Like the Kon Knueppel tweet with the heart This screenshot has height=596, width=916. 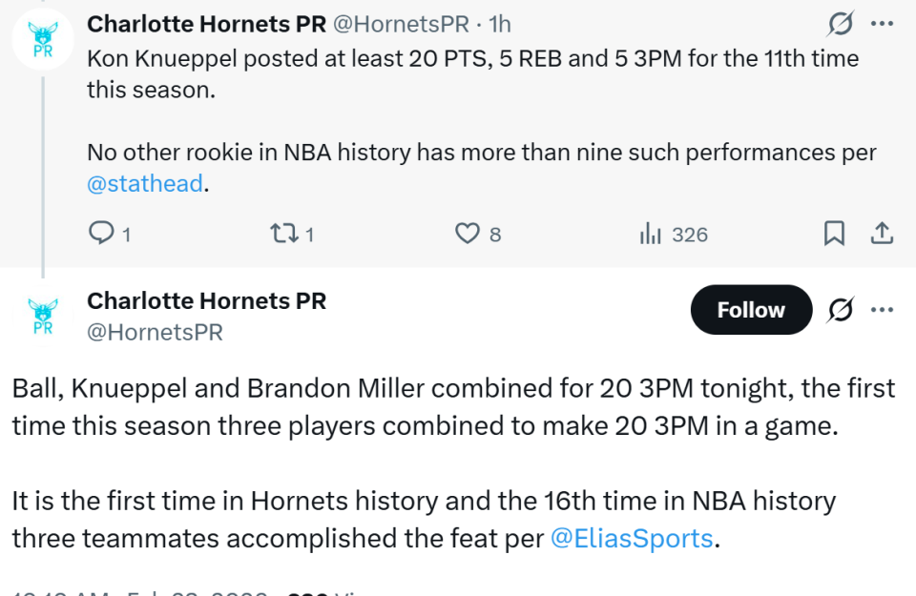pyautogui.click(x=467, y=234)
